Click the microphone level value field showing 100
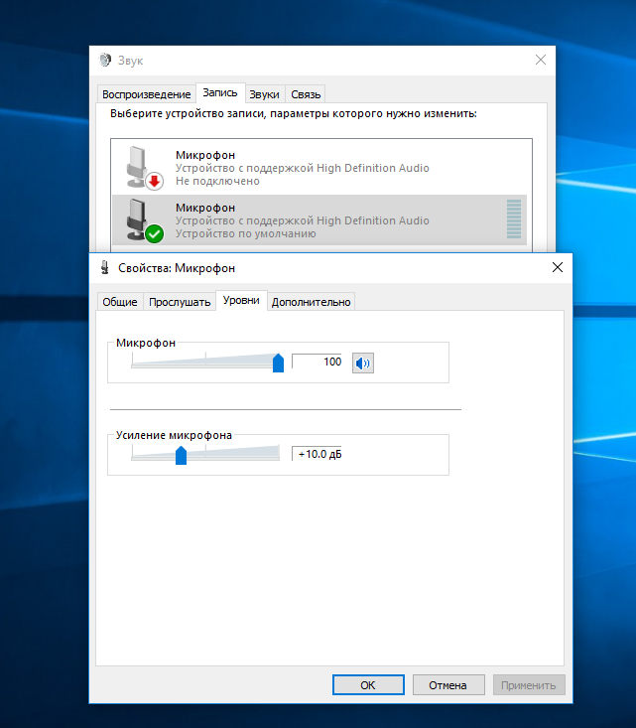This screenshot has width=636, height=728. point(318,363)
